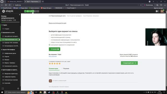Click the Windows taskbar search box
The width and height of the screenshot is (167, 94).
coord(15,92)
